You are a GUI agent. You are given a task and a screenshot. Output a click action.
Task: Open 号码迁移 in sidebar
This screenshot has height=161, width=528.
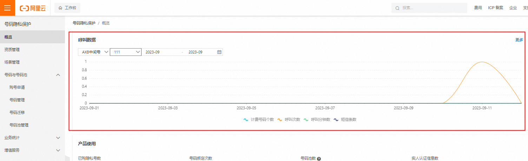point(32,112)
